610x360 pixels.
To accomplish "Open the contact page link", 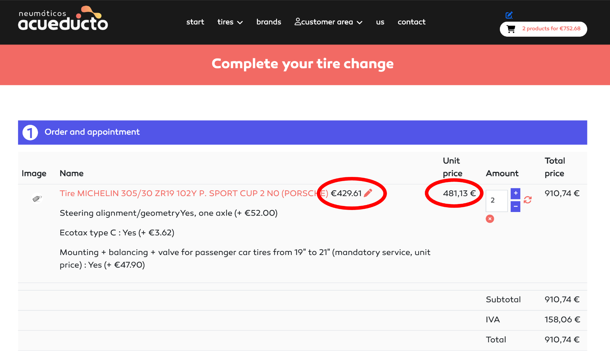I will click(411, 22).
